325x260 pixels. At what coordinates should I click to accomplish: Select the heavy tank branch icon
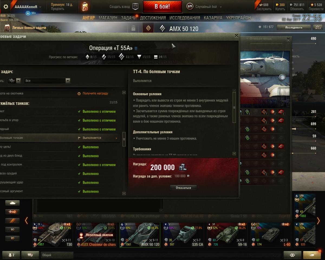pyautogui.click(x=122, y=57)
